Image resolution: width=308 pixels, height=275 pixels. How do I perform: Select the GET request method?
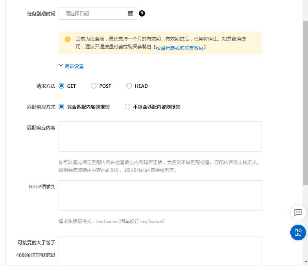tap(61, 86)
